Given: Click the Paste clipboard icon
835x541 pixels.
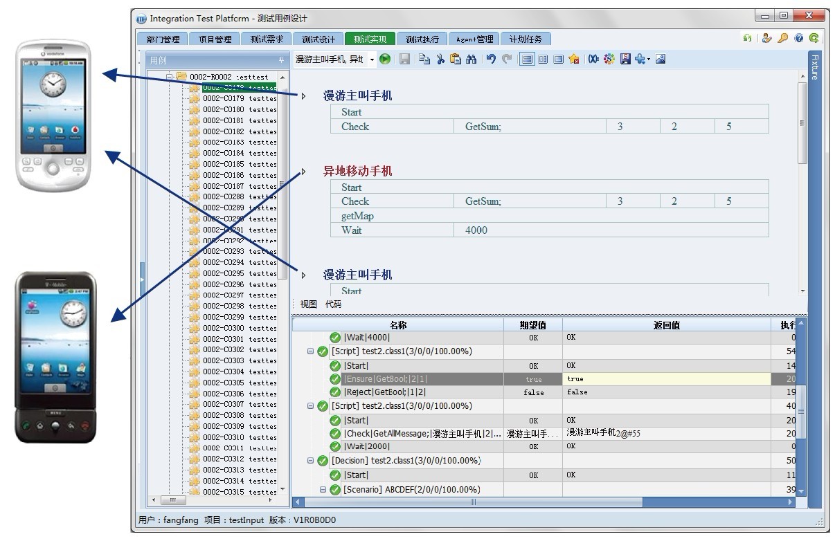Looking at the screenshot, I should pyautogui.click(x=455, y=59).
